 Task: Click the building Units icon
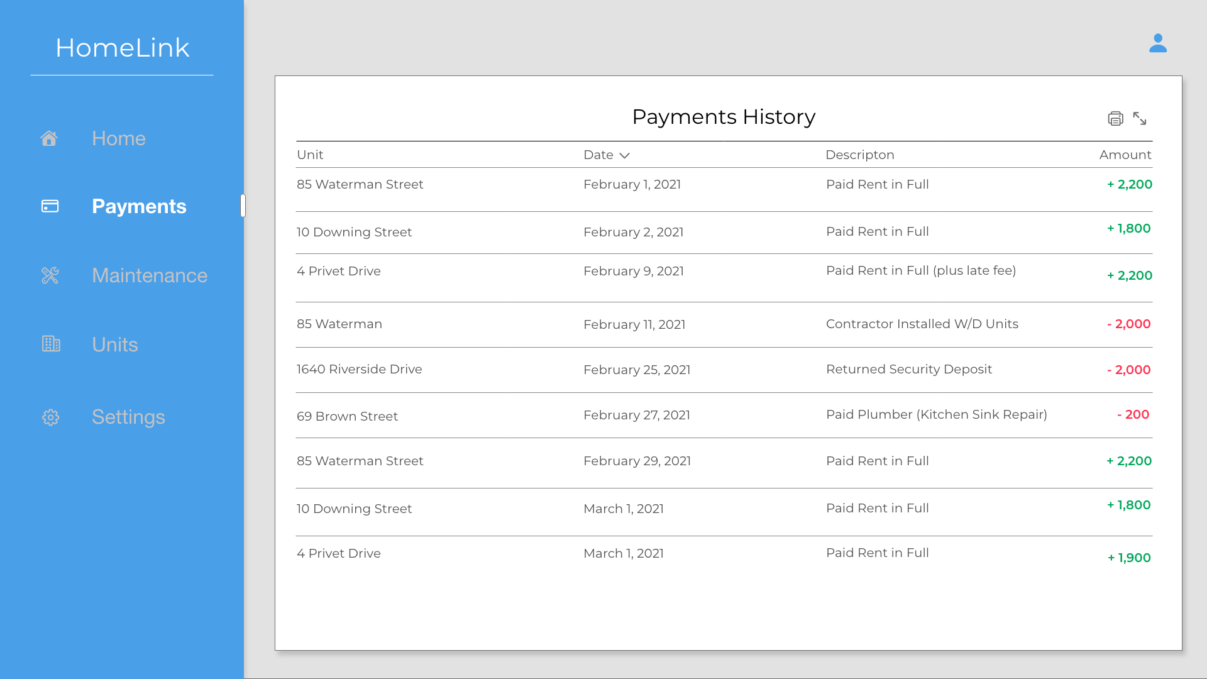pyautogui.click(x=51, y=344)
